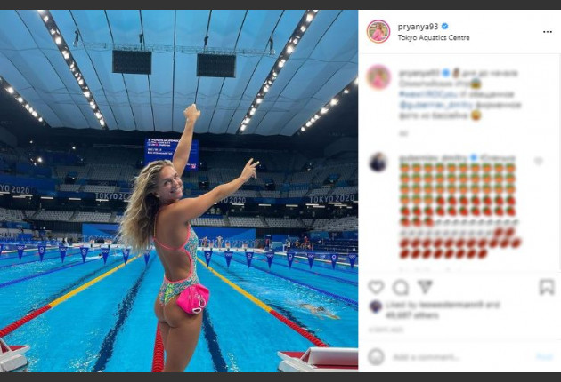561x382 pixels.
Task: Like the guberniev_dmitry comment with small heart
Action: click(x=538, y=162)
